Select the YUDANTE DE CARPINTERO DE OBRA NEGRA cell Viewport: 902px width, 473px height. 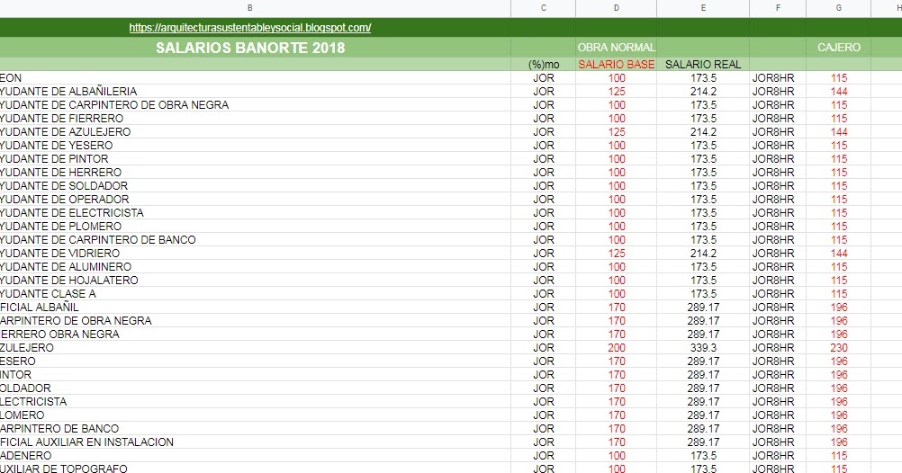255,104
